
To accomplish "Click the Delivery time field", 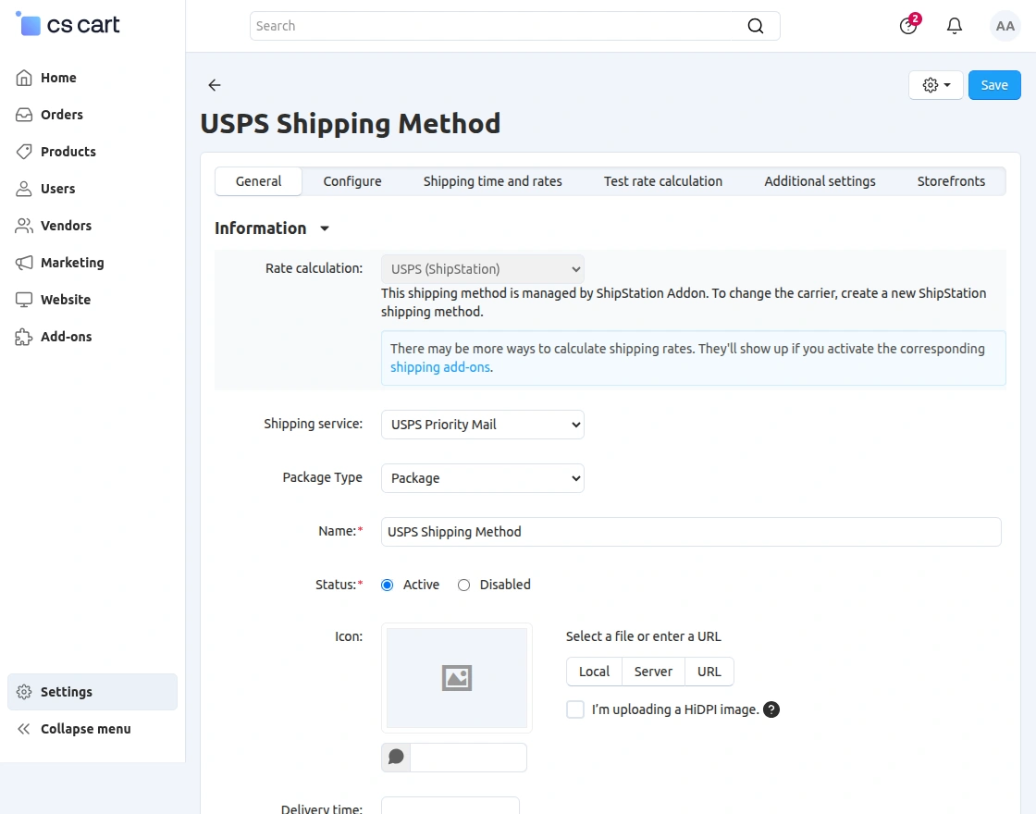I will click(450, 808).
